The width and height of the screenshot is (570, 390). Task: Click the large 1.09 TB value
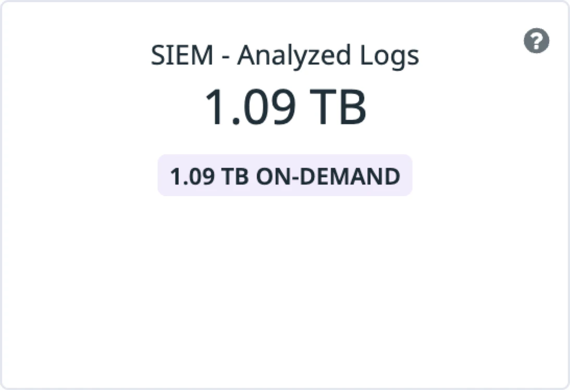[284, 107]
